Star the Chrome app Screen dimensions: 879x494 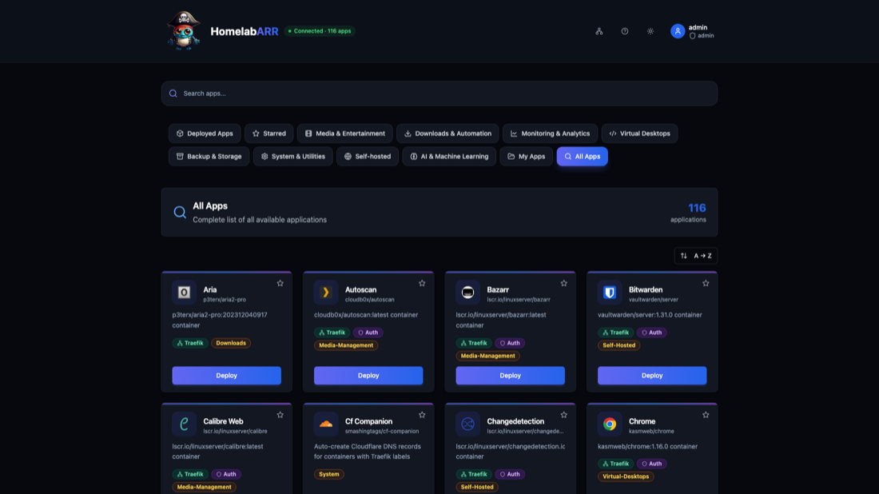706,415
